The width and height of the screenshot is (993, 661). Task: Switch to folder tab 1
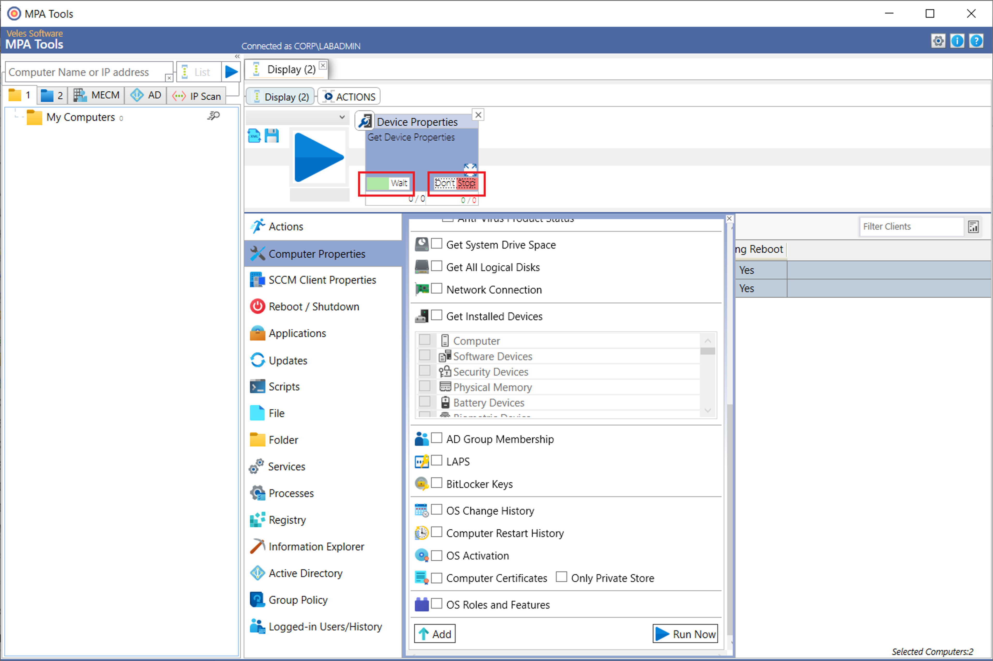pyautogui.click(x=20, y=95)
